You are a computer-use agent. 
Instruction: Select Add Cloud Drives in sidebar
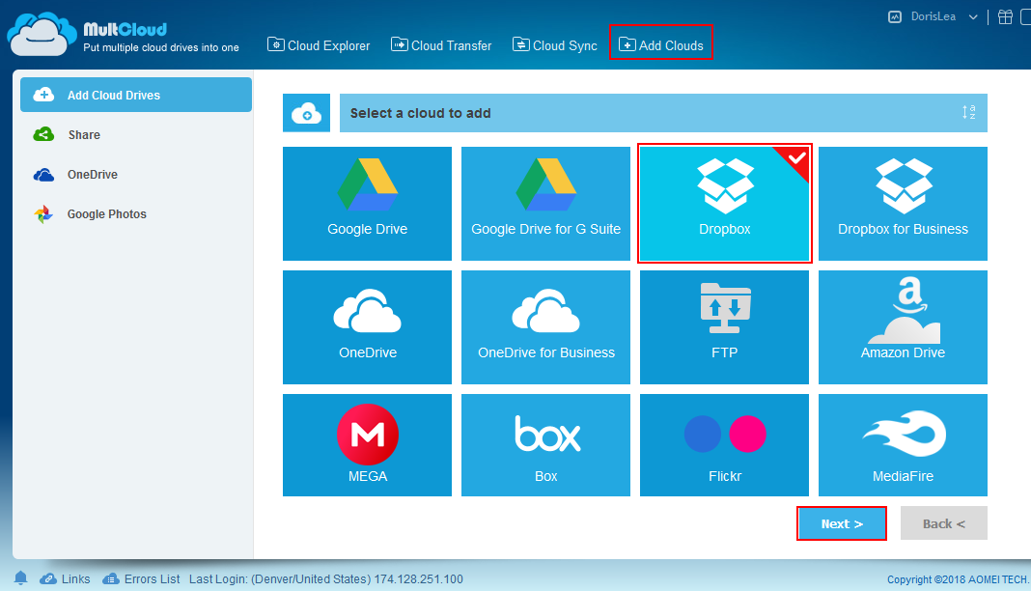136,95
